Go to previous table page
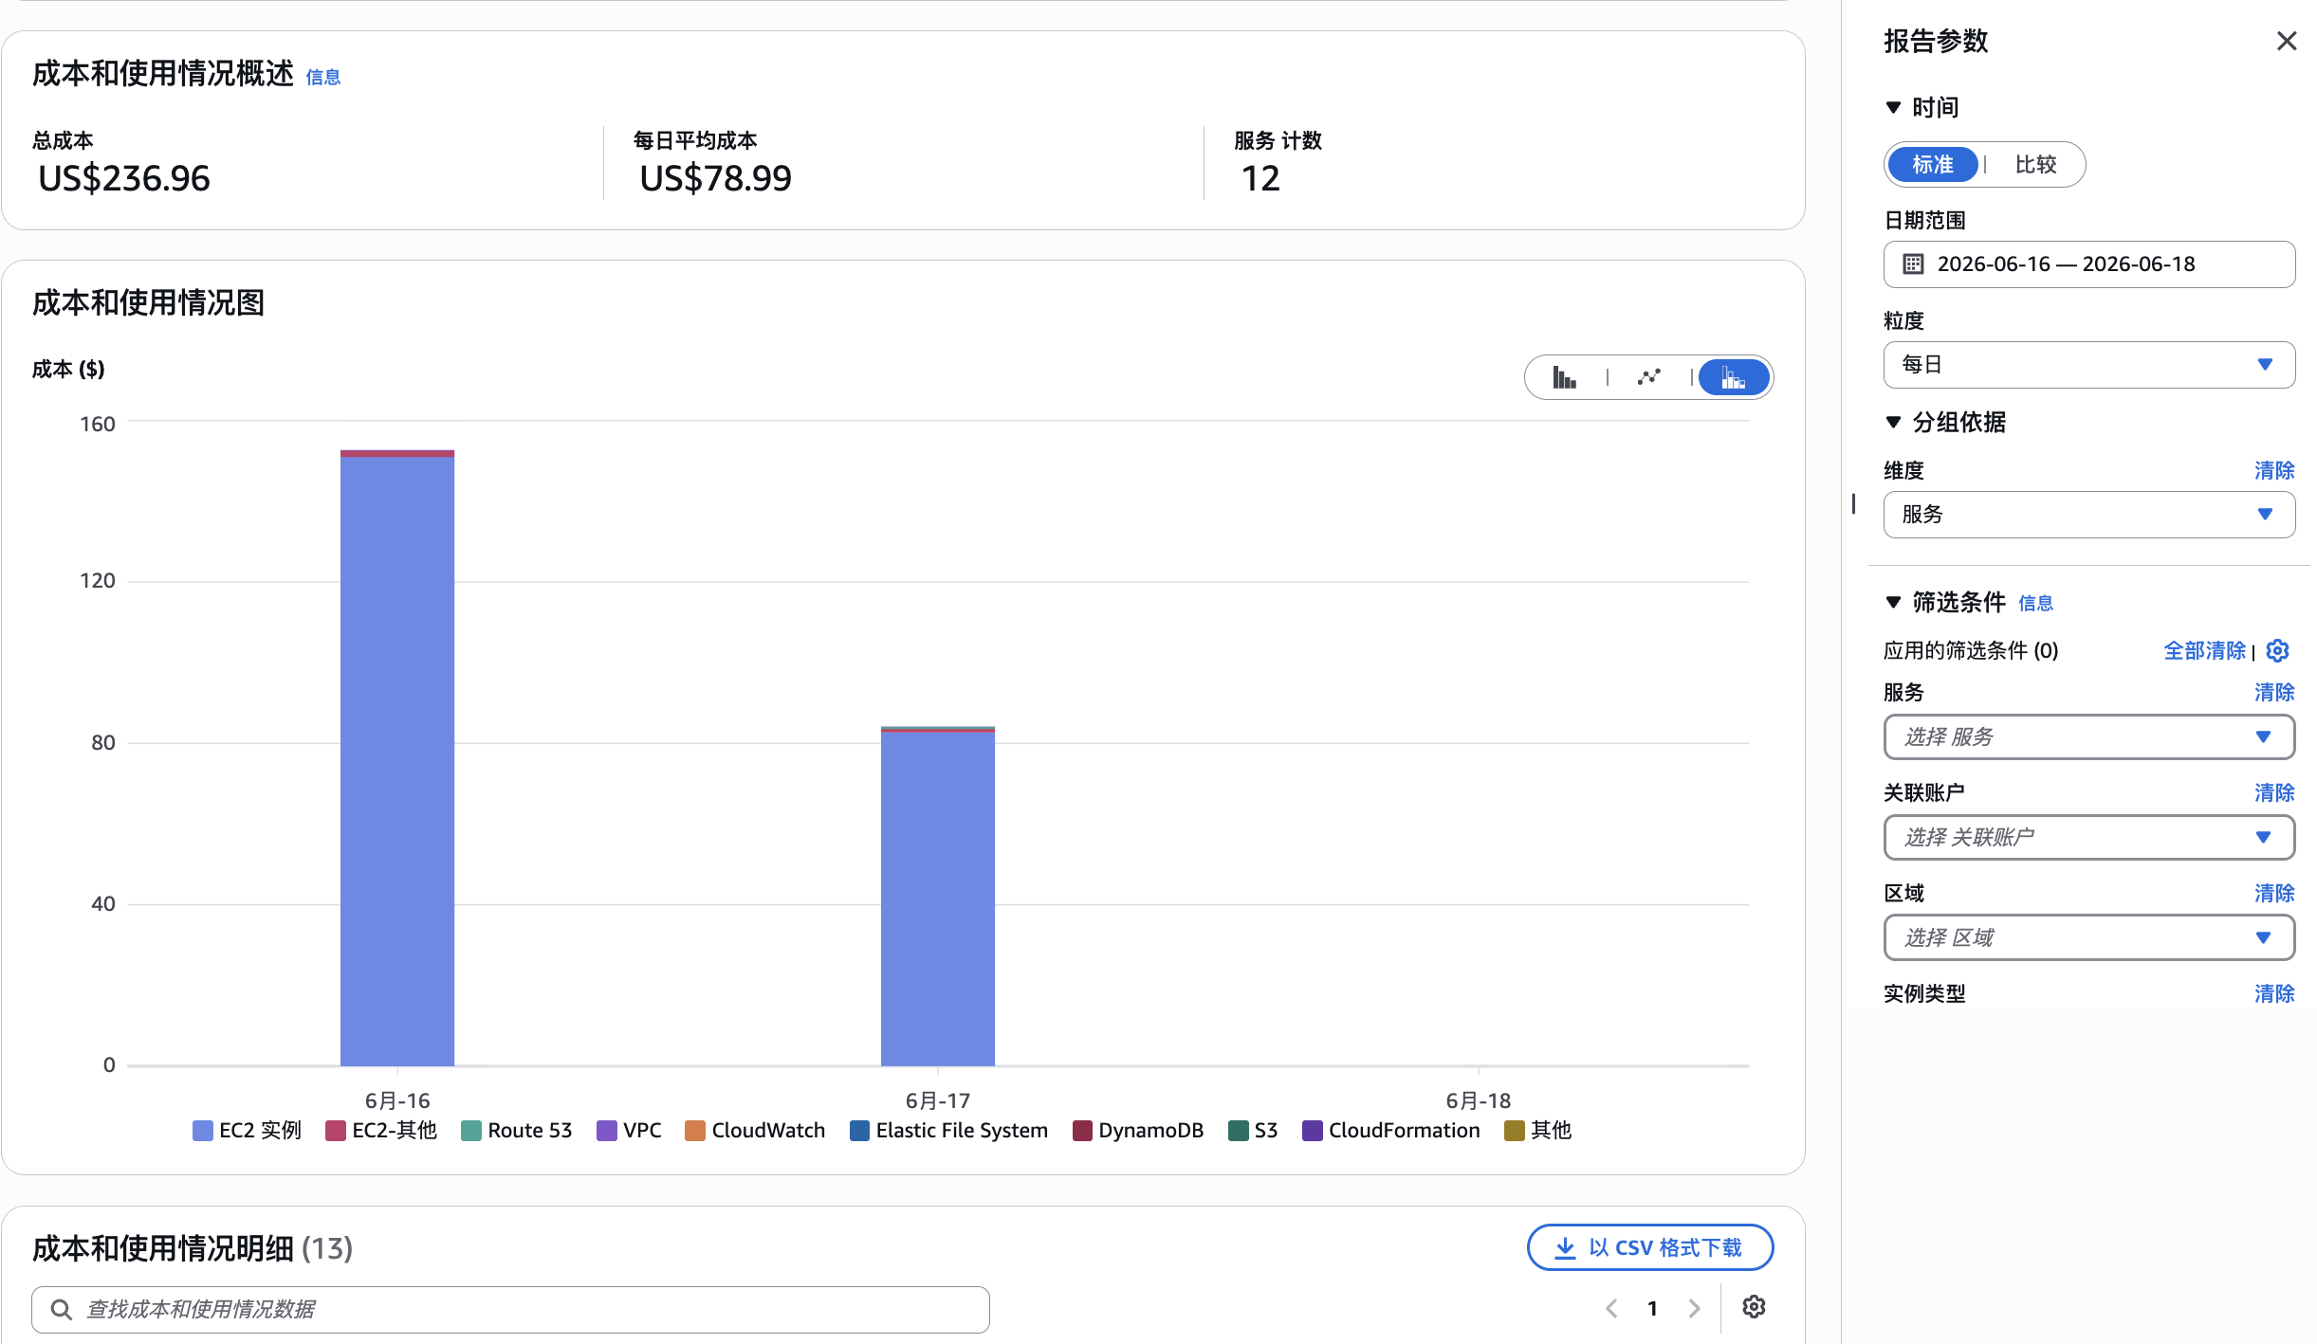2317x1344 pixels. click(x=1611, y=1309)
